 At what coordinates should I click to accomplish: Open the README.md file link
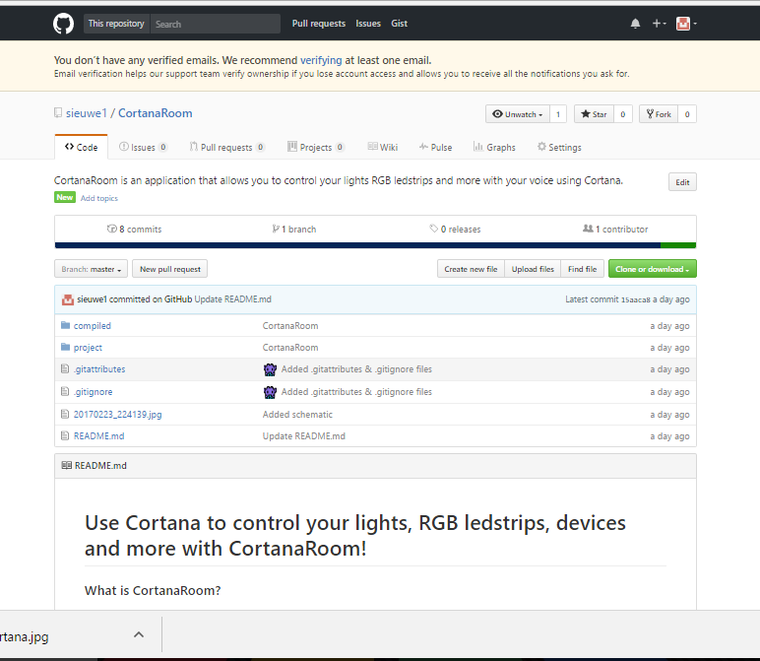pyautogui.click(x=98, y=436)
